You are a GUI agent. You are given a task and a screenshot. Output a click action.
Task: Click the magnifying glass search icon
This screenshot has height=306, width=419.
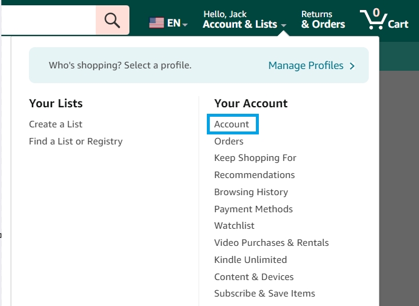coord(112,21)
